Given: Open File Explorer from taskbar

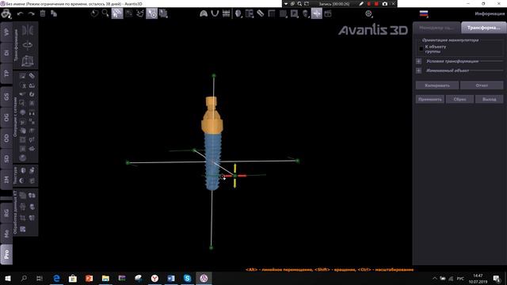Looking at the screenshot, I should [x=105, y=278].
